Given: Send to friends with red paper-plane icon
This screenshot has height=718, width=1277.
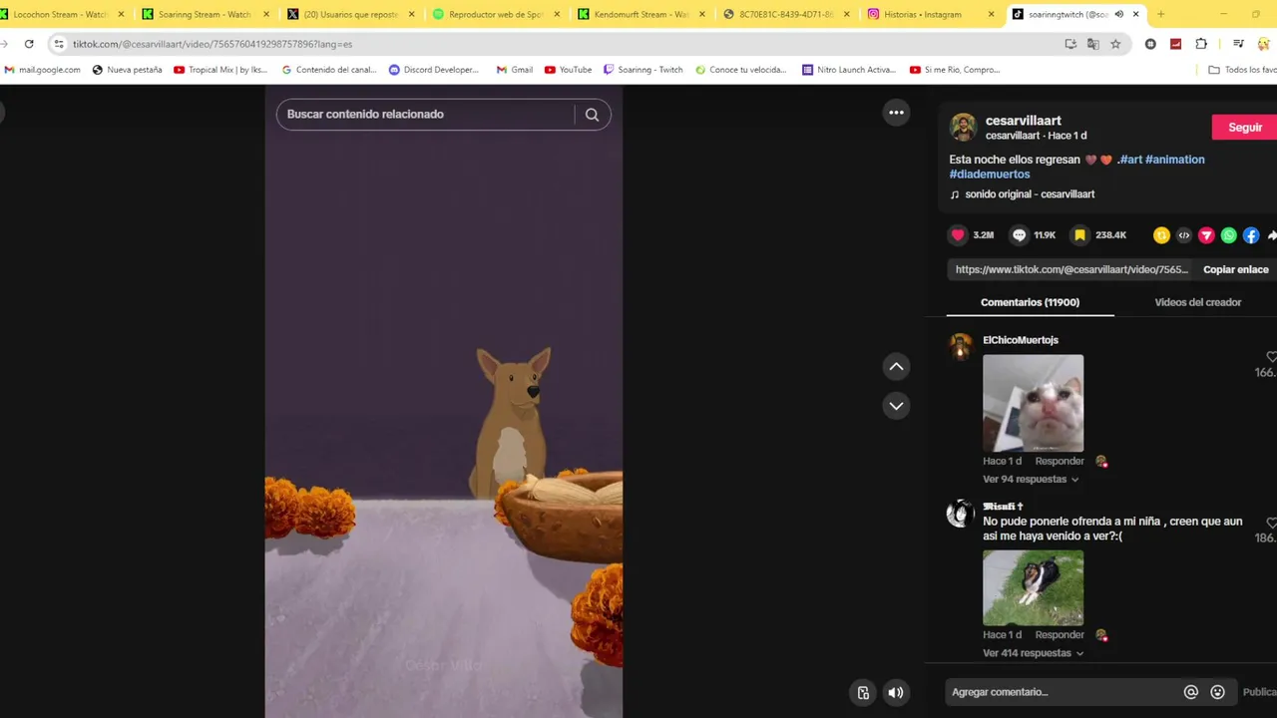Looking at the screenshot, I should coord(1206,235).
